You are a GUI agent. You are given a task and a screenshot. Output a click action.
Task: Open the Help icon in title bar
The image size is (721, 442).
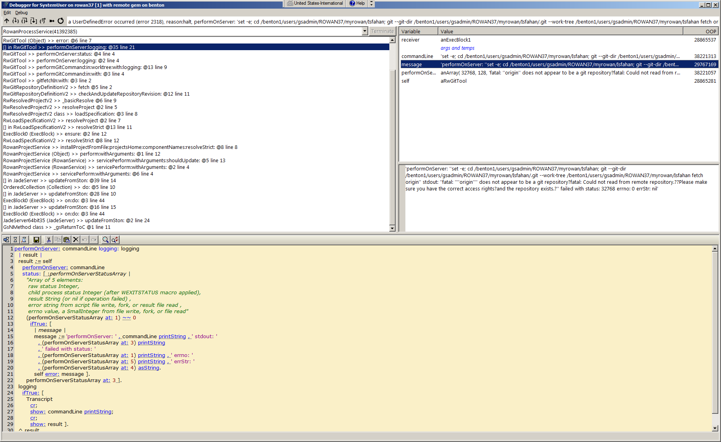pyautogui.click(x=357, y=3)
